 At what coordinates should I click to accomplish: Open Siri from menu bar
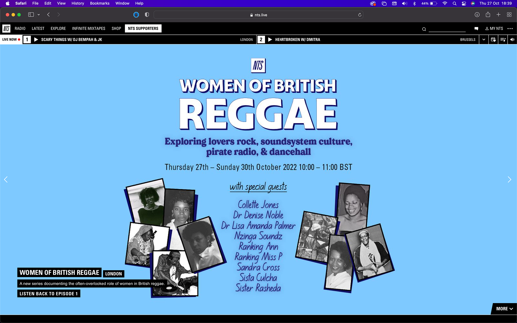(x=473, y=3)
